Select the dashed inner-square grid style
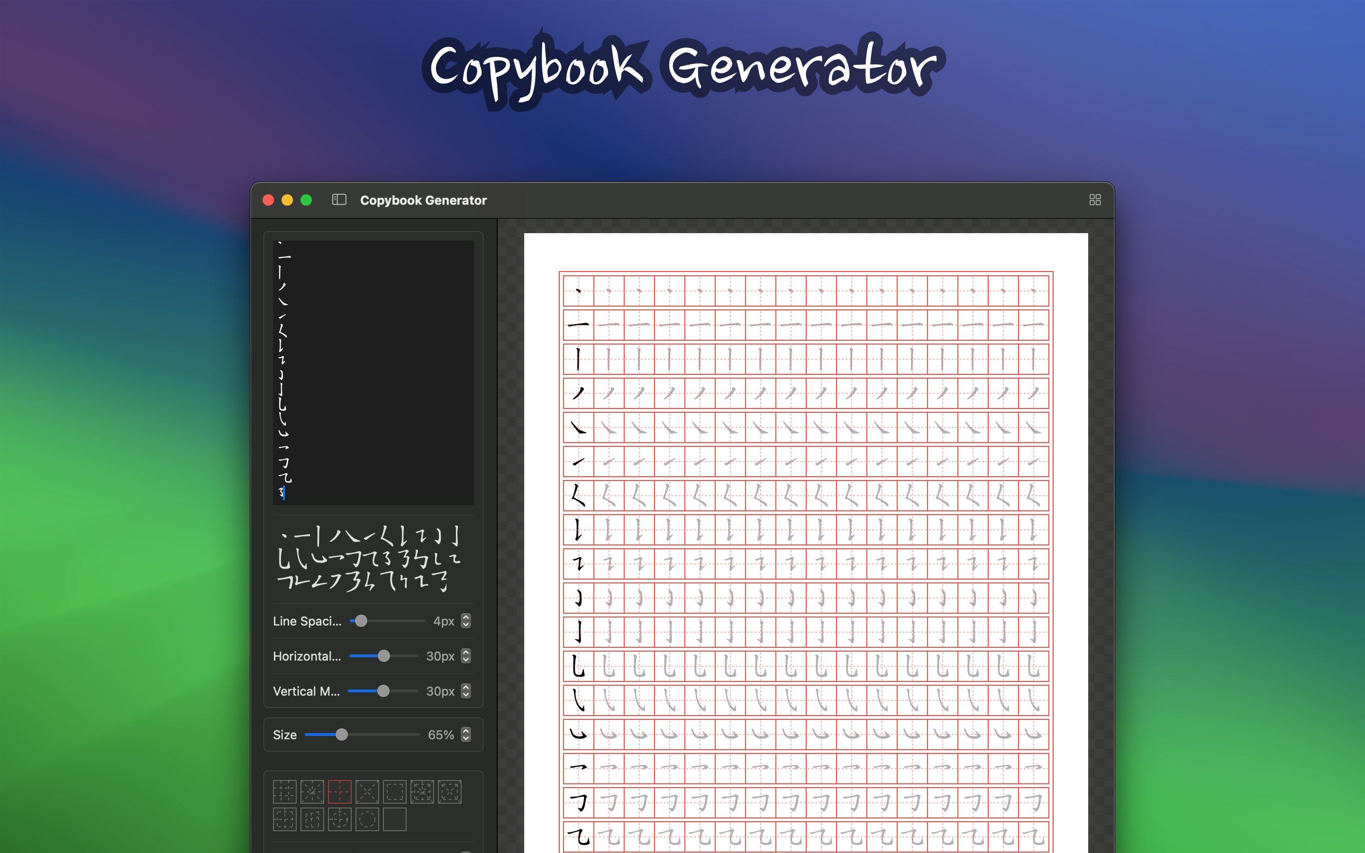Viewport: 1365px width, 853px height. pos(395,791)
